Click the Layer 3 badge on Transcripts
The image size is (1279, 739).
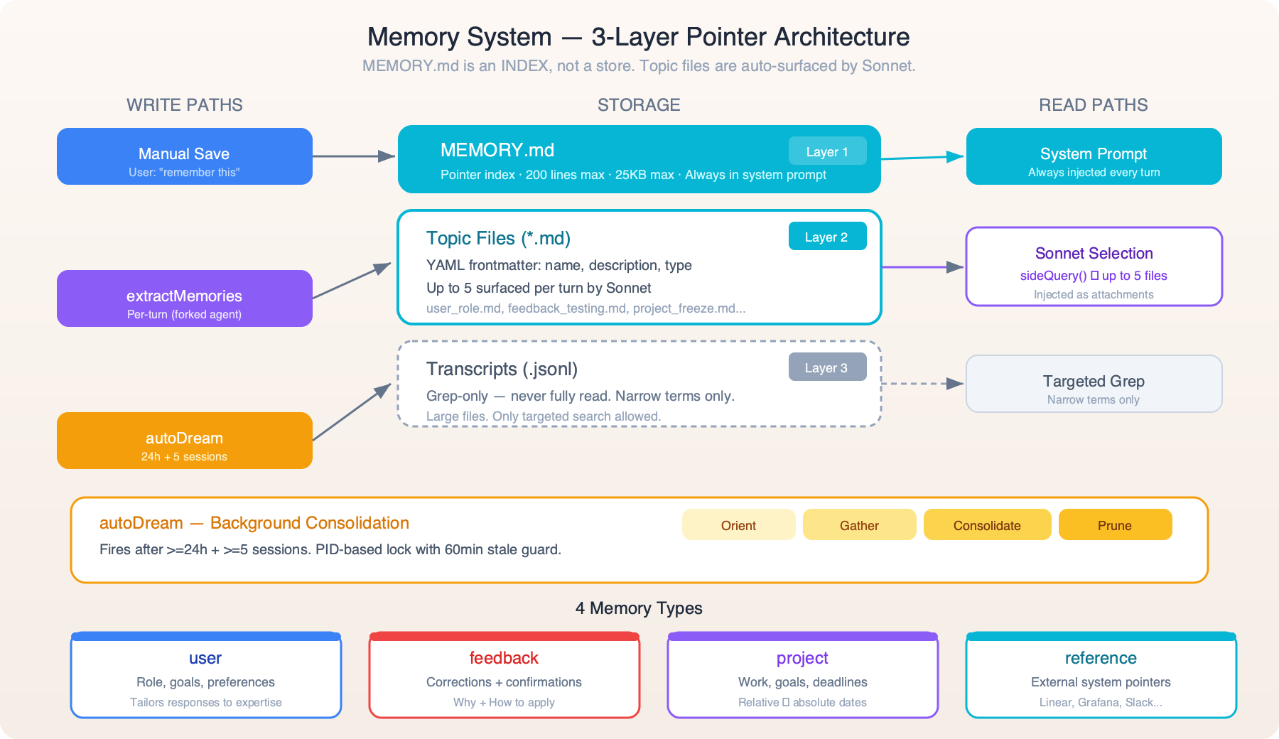826,367
